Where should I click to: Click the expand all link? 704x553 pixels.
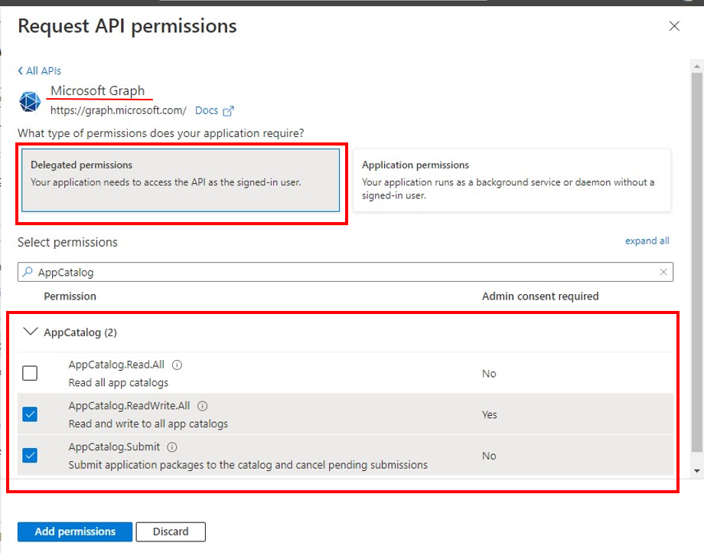pyautogui.click(x=647, y=241)
